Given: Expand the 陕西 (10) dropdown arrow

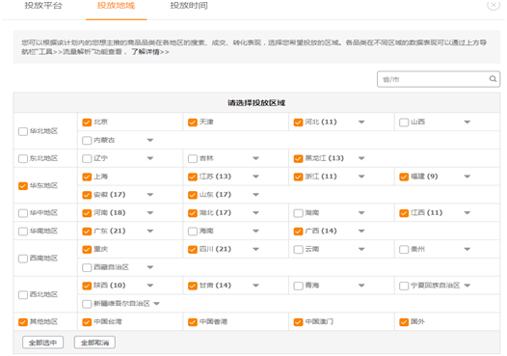Looking at the screenshot, I should coord(150,286).
